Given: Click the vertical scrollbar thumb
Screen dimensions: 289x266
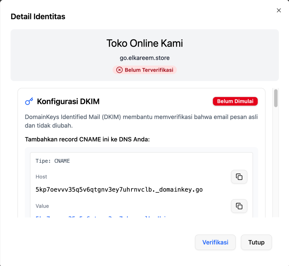Looking at the screenshot, I should [276, 98].
